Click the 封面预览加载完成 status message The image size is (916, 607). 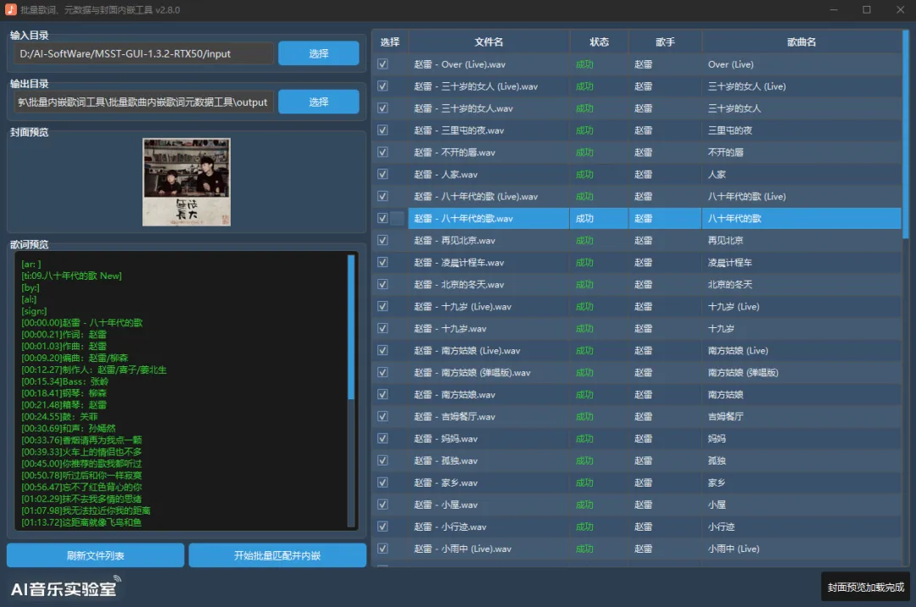click(x=863, y=586)
